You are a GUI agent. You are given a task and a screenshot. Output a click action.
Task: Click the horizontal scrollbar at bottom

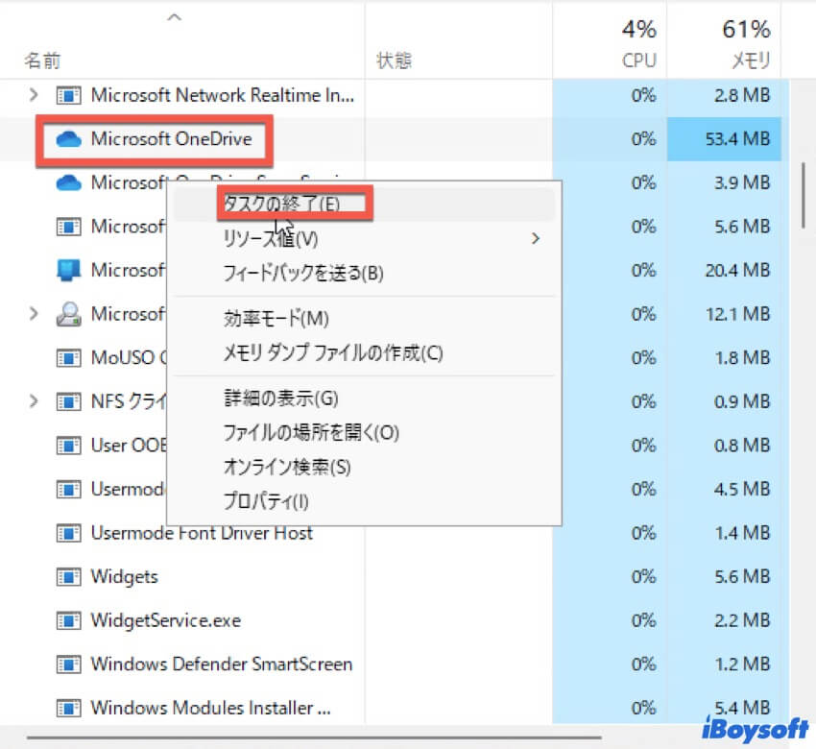coord(314,737)
